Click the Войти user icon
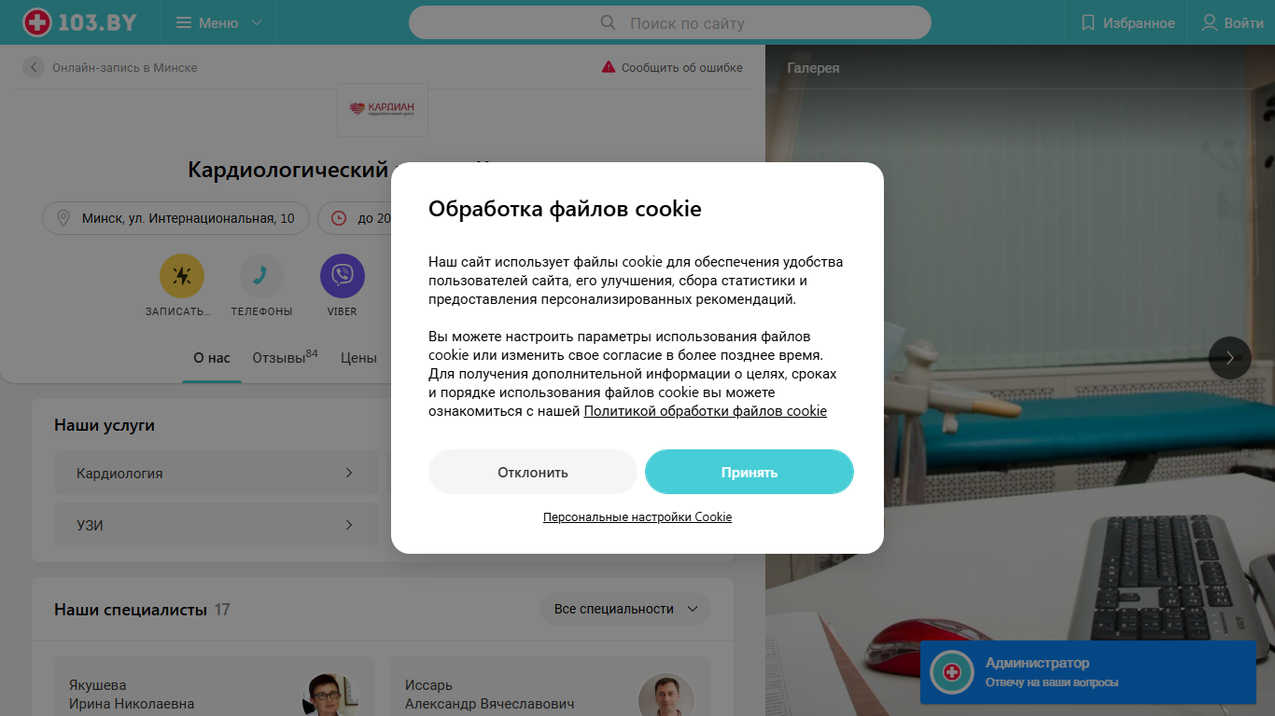Screen dimensions: 1275x716 tap(1210, 22)
